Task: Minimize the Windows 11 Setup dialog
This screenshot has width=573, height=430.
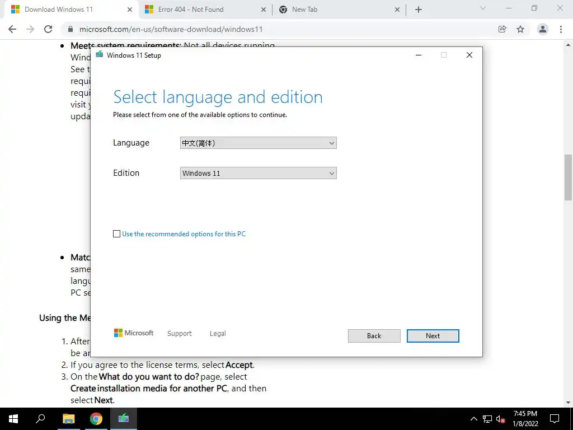Action: pyautogui.click(x=419, y=55)
